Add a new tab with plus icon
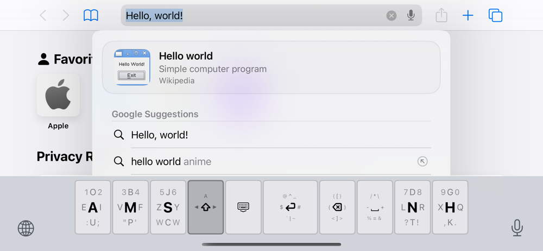 click(x=468, y=16)
